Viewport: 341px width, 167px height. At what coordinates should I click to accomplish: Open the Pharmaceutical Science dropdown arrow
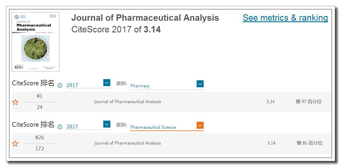click(x=200, y=125)
